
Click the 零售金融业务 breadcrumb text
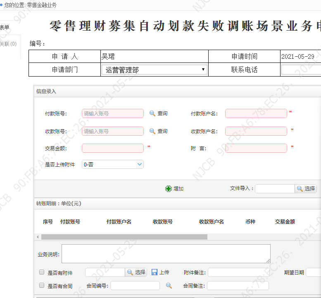(42, 5)
